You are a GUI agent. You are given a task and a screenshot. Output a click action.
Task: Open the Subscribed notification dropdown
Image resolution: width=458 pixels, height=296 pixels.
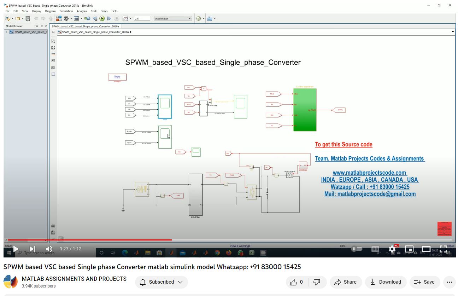coord(161,282)
